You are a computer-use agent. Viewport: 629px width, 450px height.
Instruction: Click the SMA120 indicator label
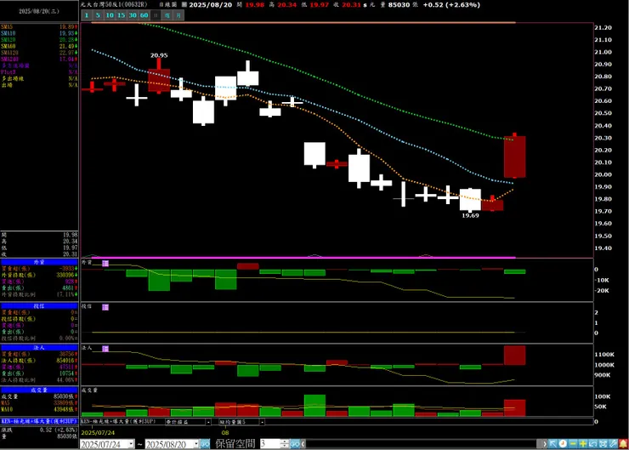[9, 53]
